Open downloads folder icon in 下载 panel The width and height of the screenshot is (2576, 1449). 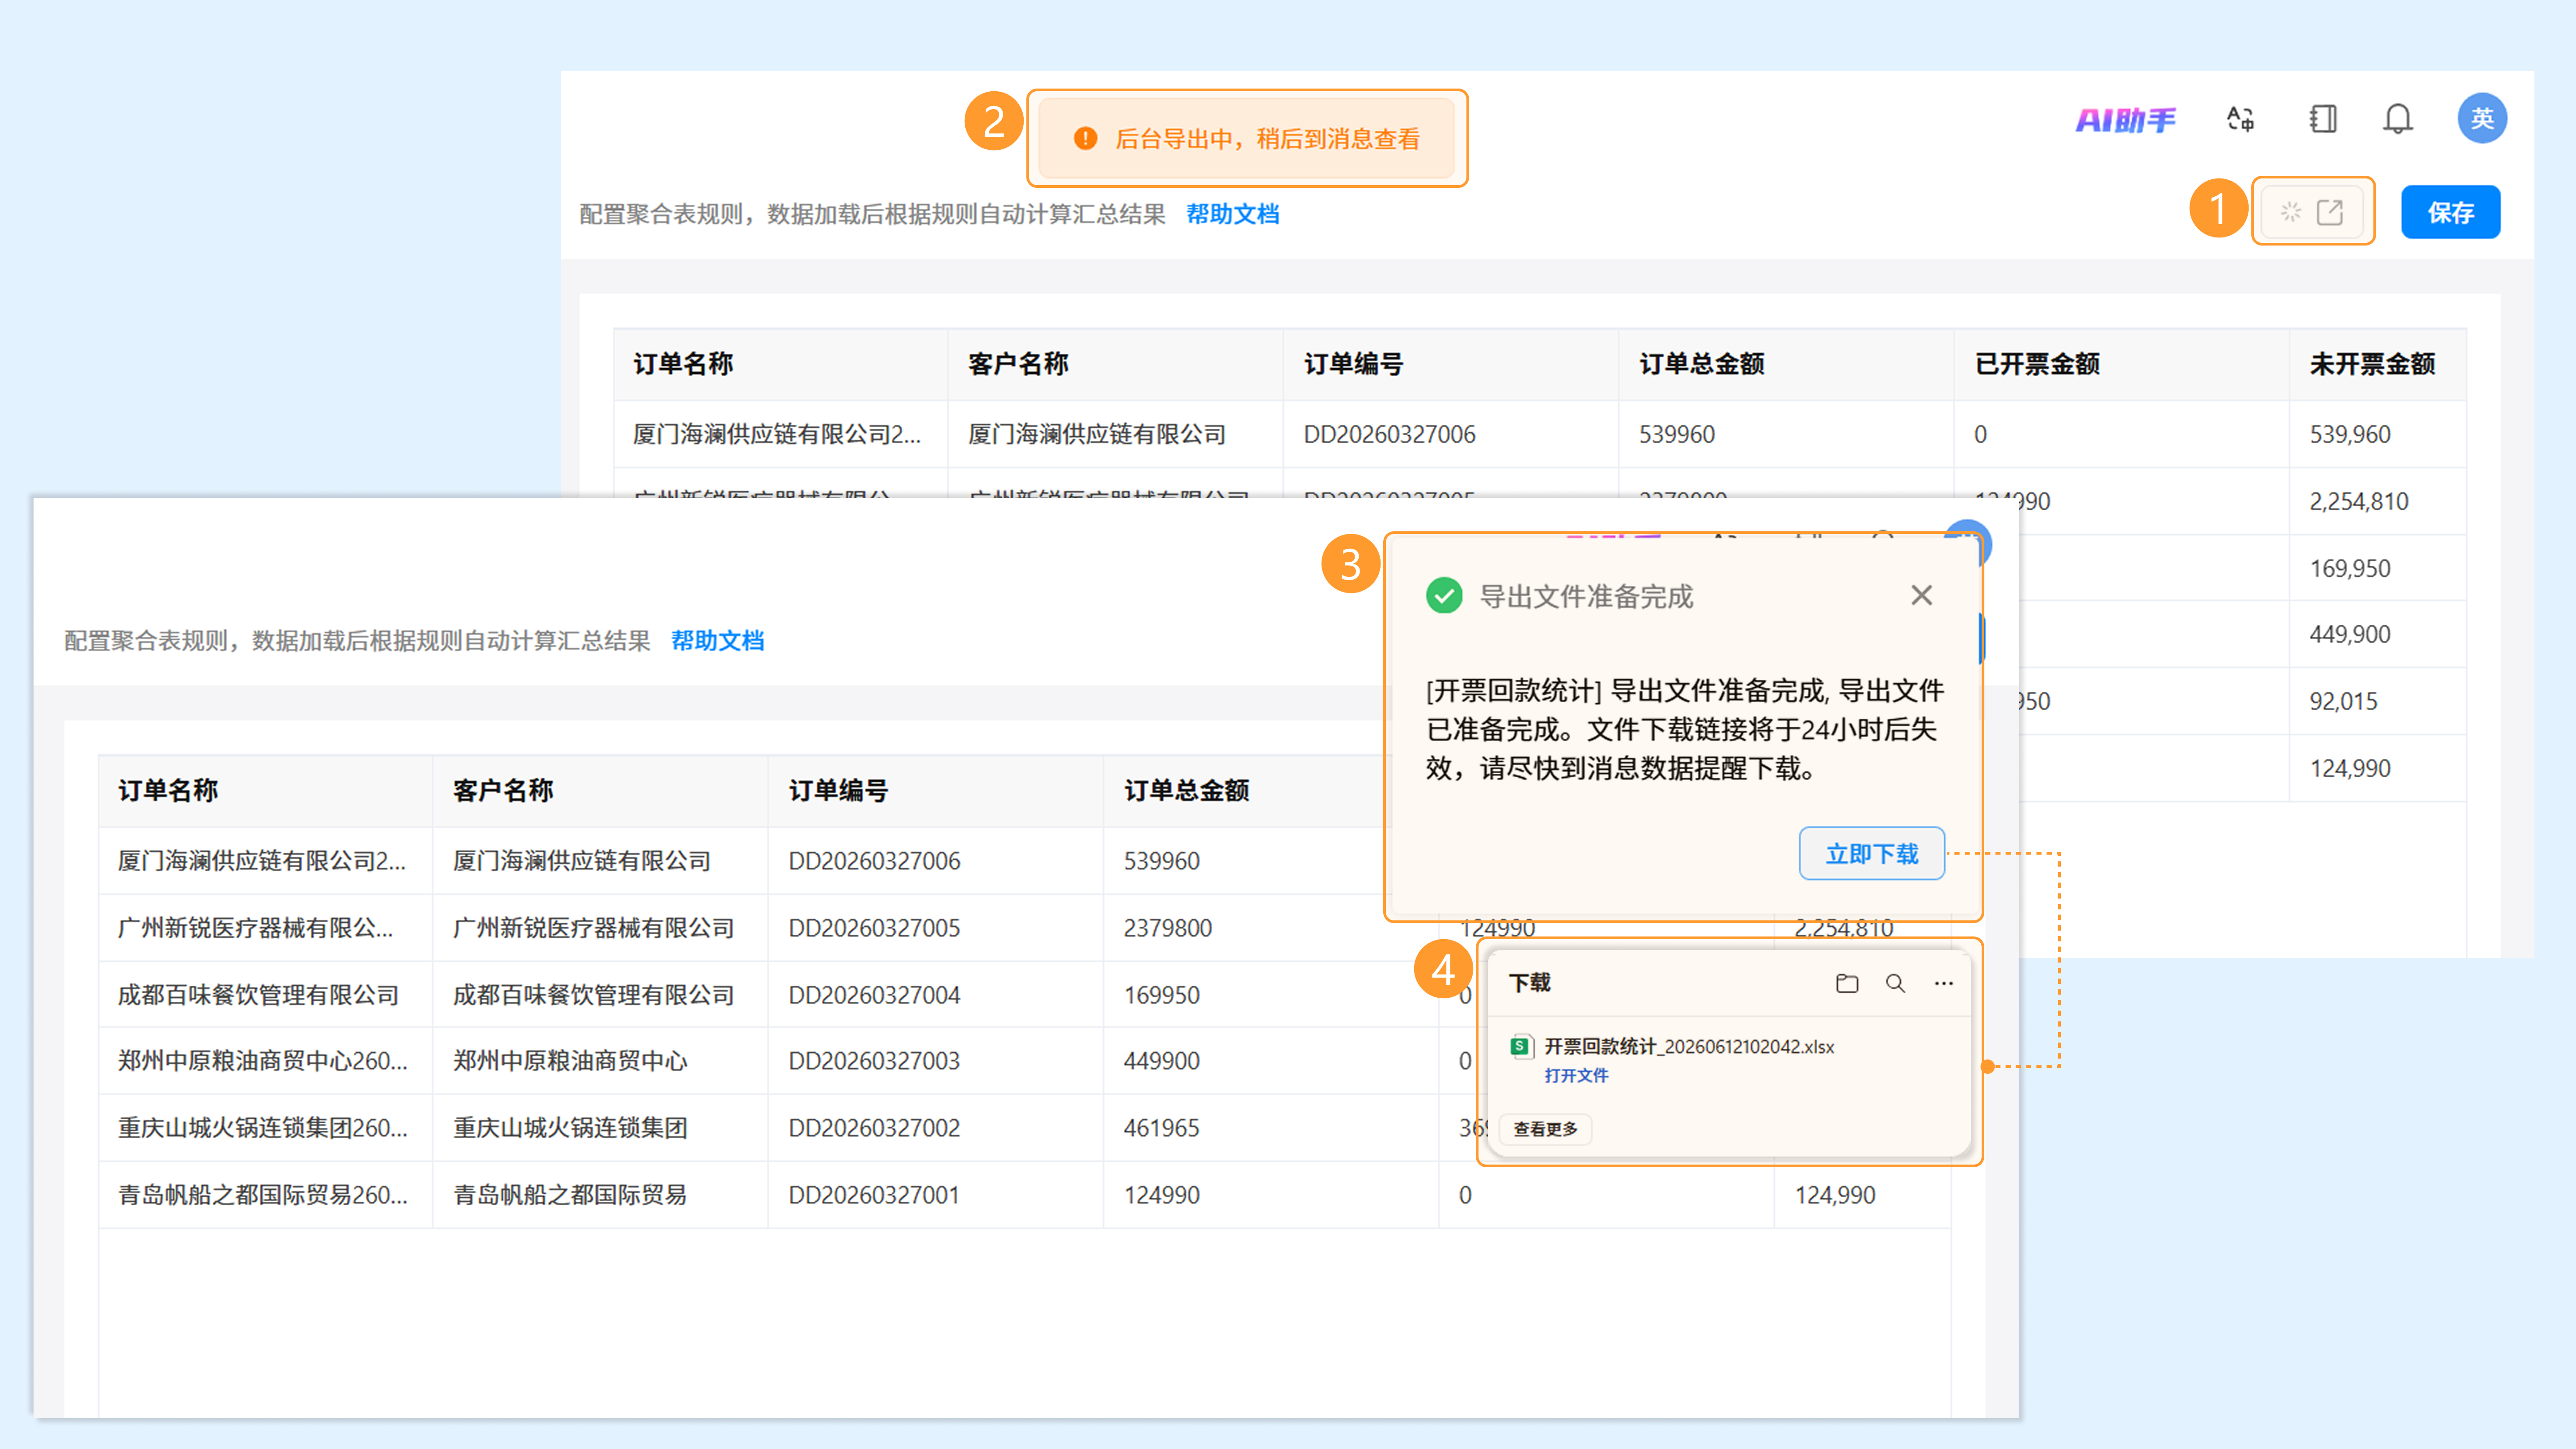coord(1847,983)
